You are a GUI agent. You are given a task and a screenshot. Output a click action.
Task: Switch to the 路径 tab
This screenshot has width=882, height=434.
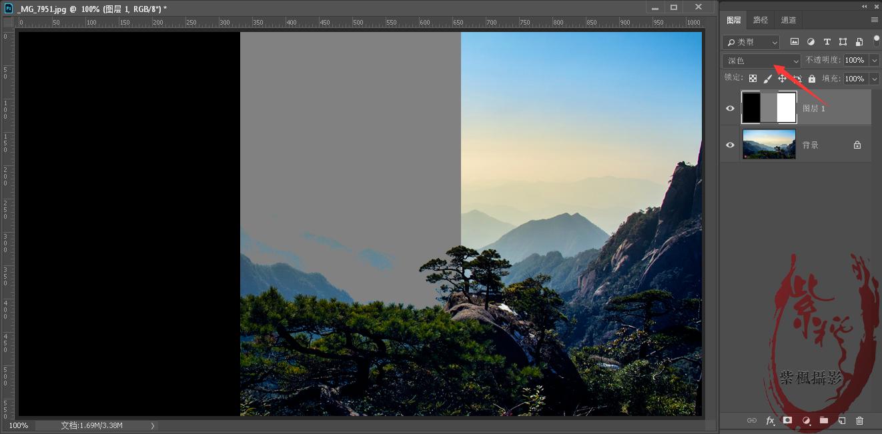point(761,20)
